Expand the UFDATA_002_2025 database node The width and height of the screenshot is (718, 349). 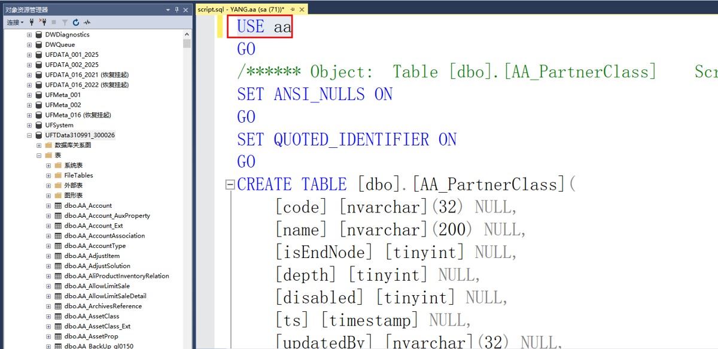click(29, 65)
